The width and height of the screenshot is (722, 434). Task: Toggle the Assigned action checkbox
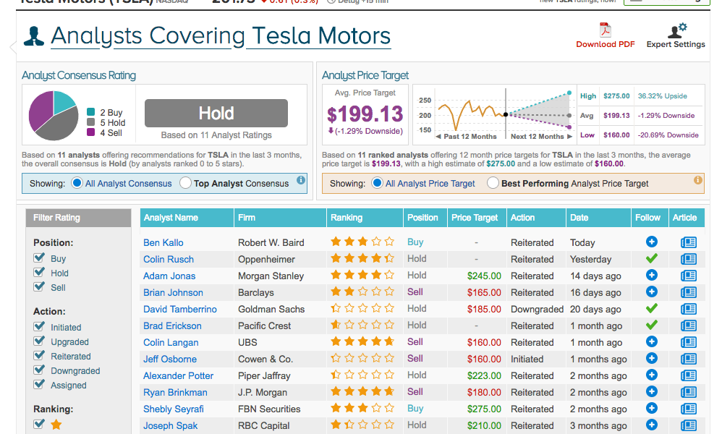tap(39, 384)
